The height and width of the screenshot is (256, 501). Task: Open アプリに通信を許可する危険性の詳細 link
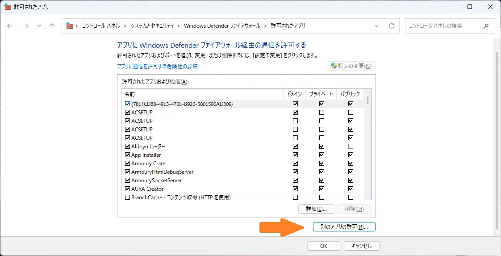(157, 67)
